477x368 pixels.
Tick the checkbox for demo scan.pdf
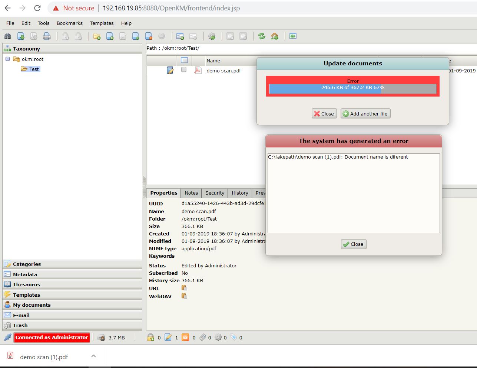point(184,70)
